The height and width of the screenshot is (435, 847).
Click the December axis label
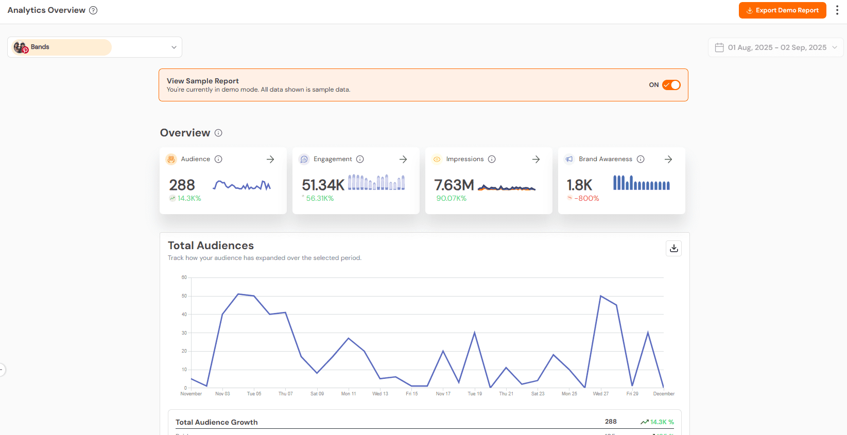click(x=664, y=394)
